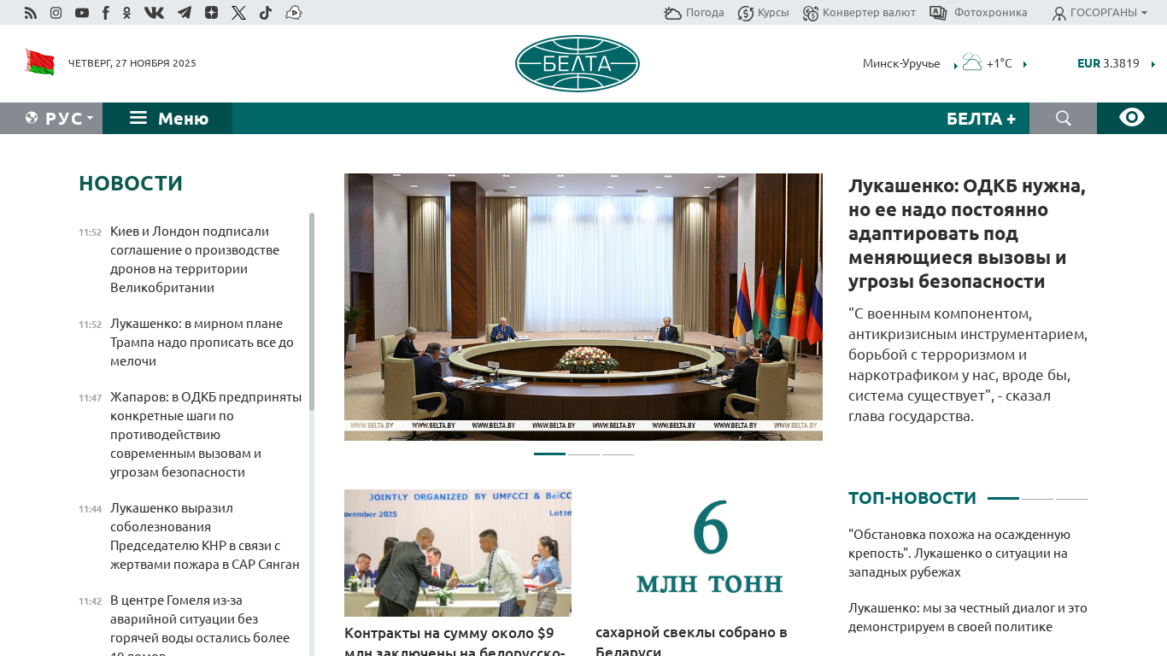Open BELTA's TikTok profile
The height and width of the screenshot is (656, 1167).
(266, 13)
